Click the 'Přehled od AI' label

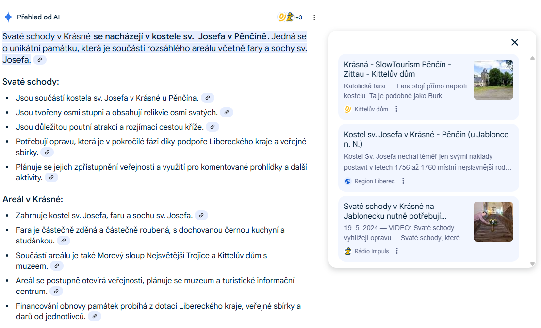point(38,17)
